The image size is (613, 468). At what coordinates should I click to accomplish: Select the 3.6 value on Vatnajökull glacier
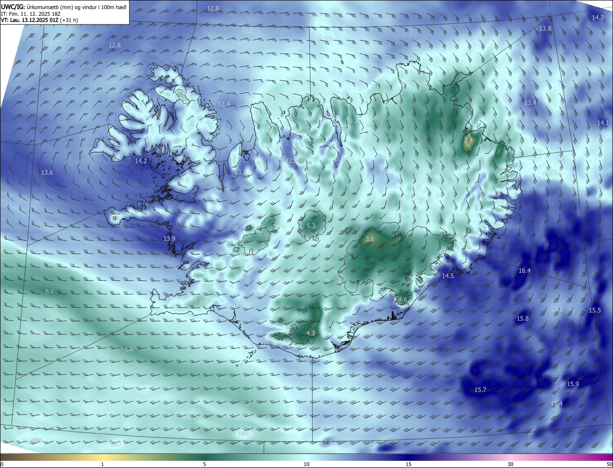click(x=370, y=239)
